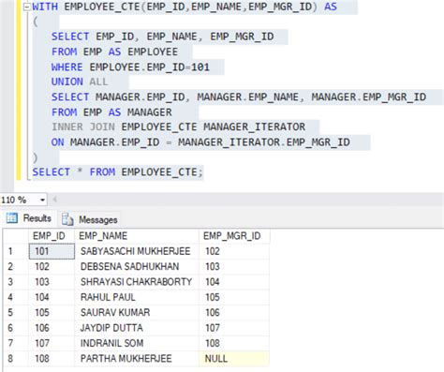Open the 110 % zoom dropdown

click(42, 200)
